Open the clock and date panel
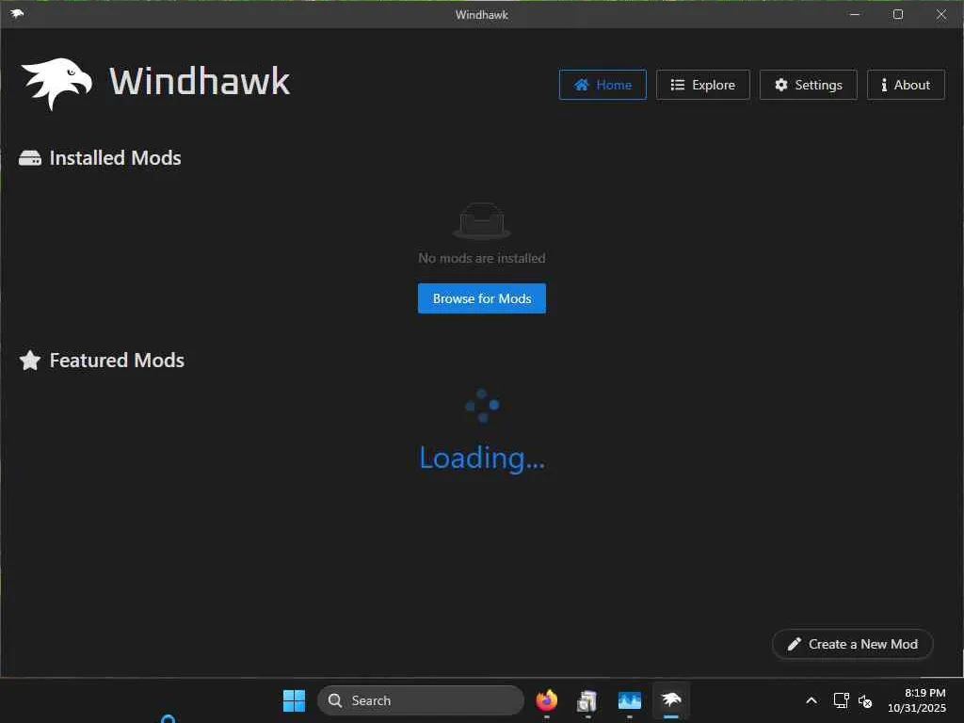The width and height of the screenshot is (964, 723). point(917,700)
